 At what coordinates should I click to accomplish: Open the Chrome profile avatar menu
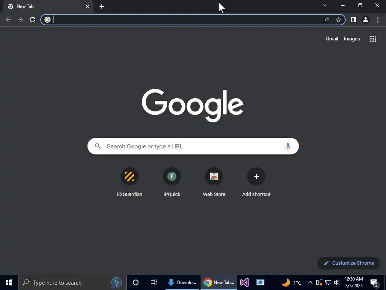tap(366, 20)
